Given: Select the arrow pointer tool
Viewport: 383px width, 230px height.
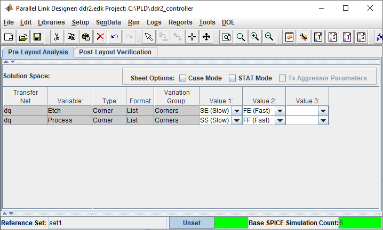Looking at the screenshot, I should 149,37.
